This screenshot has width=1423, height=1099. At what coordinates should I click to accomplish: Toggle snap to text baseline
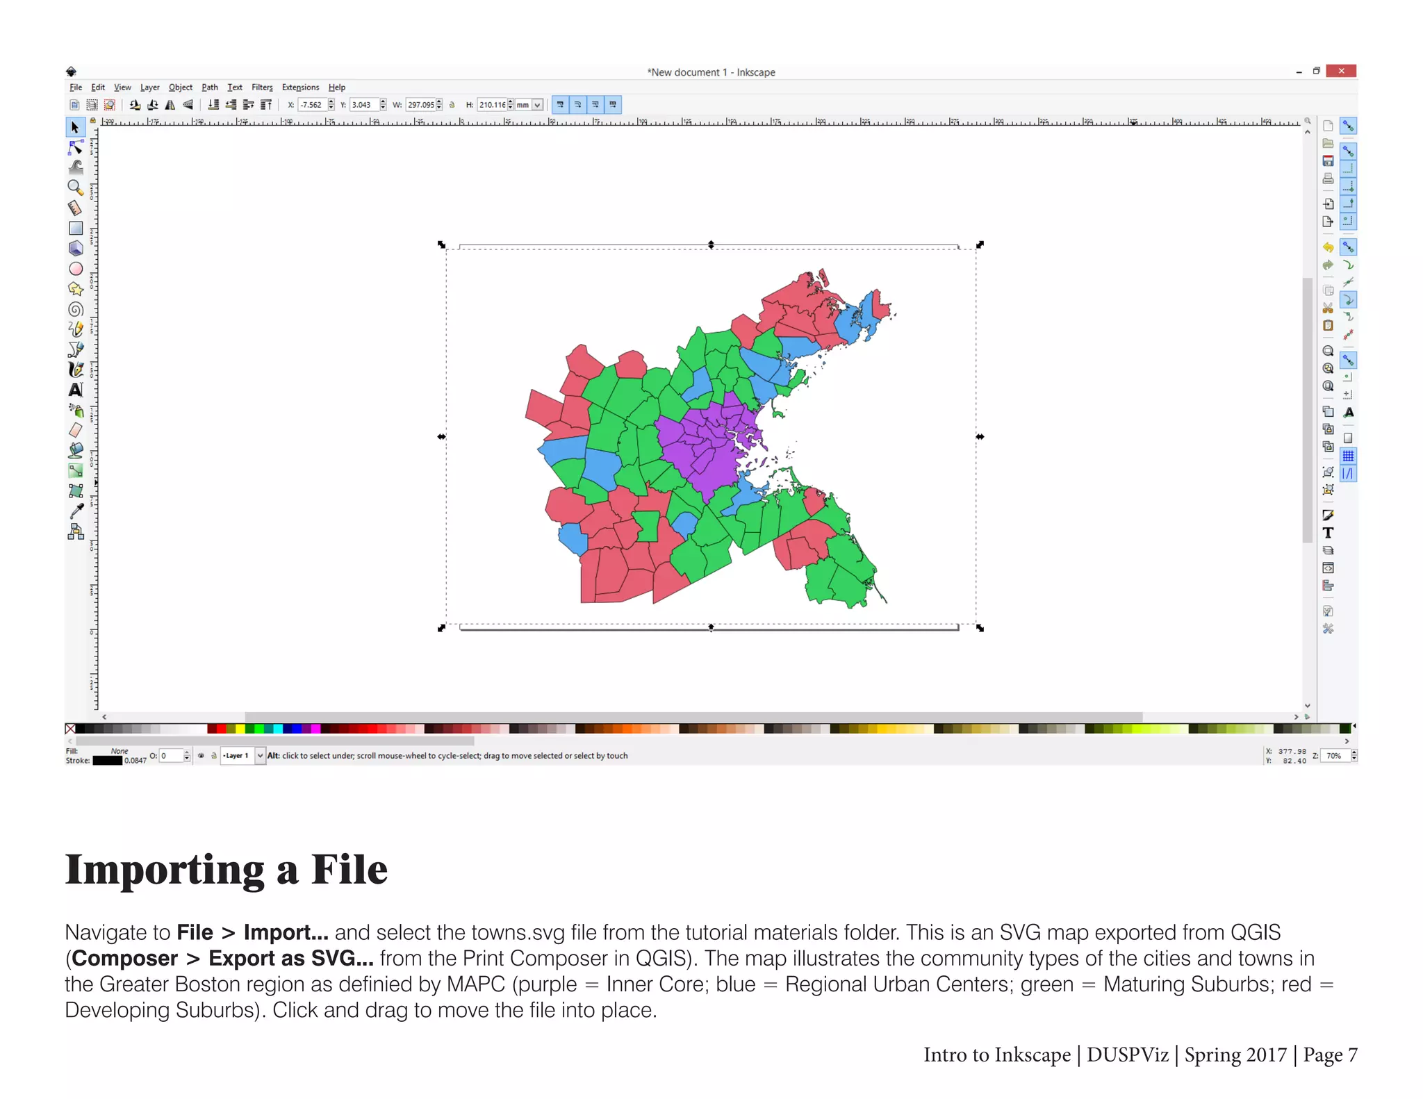[1348, 413]
